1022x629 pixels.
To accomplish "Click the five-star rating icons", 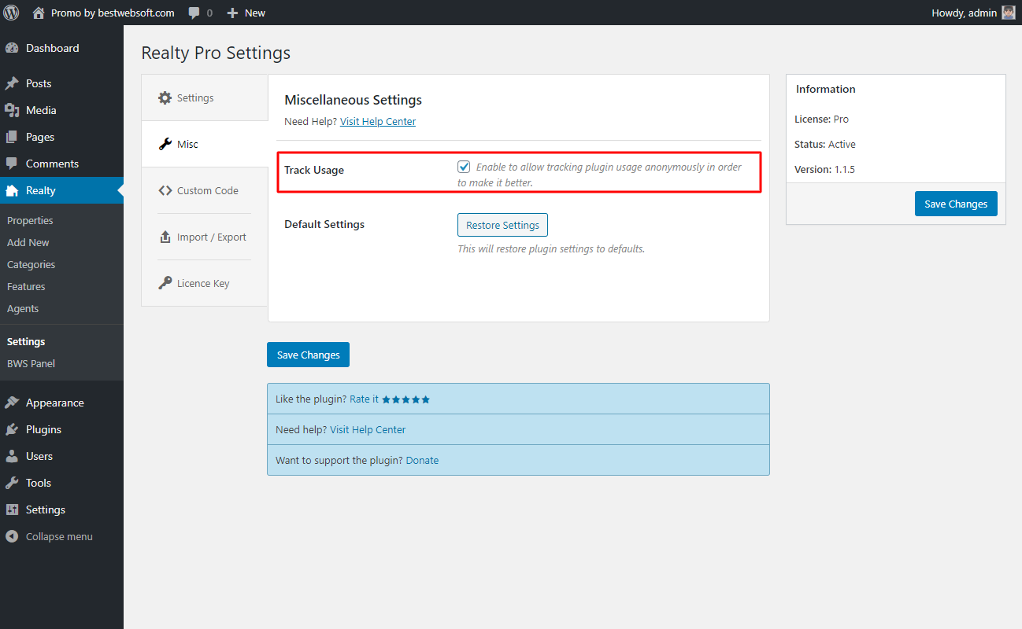I will coord(406,399).
